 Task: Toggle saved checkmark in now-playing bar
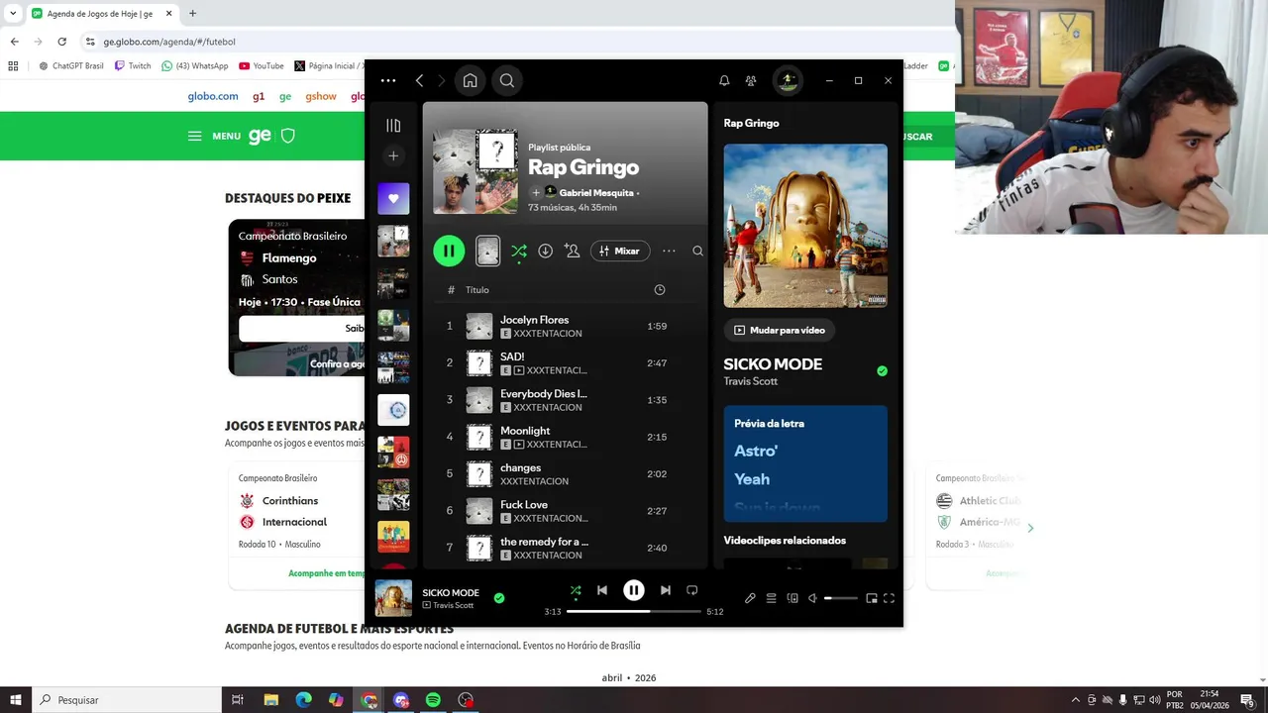point(499,598)
